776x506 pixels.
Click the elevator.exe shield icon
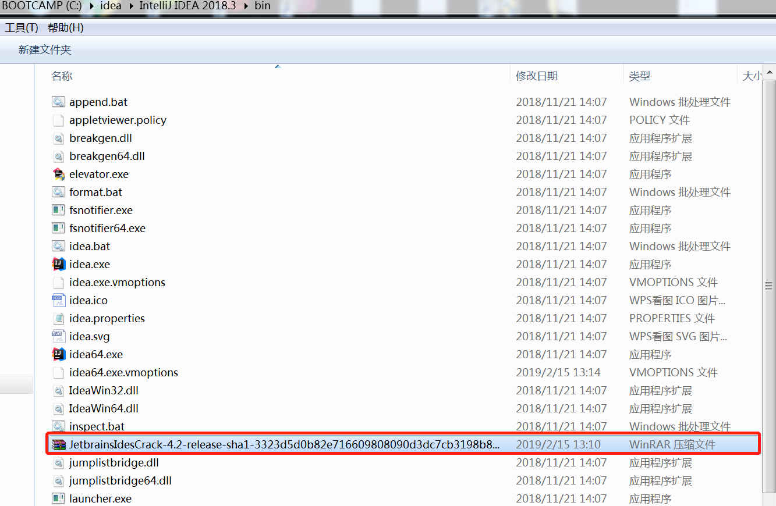tap(58, 174)
